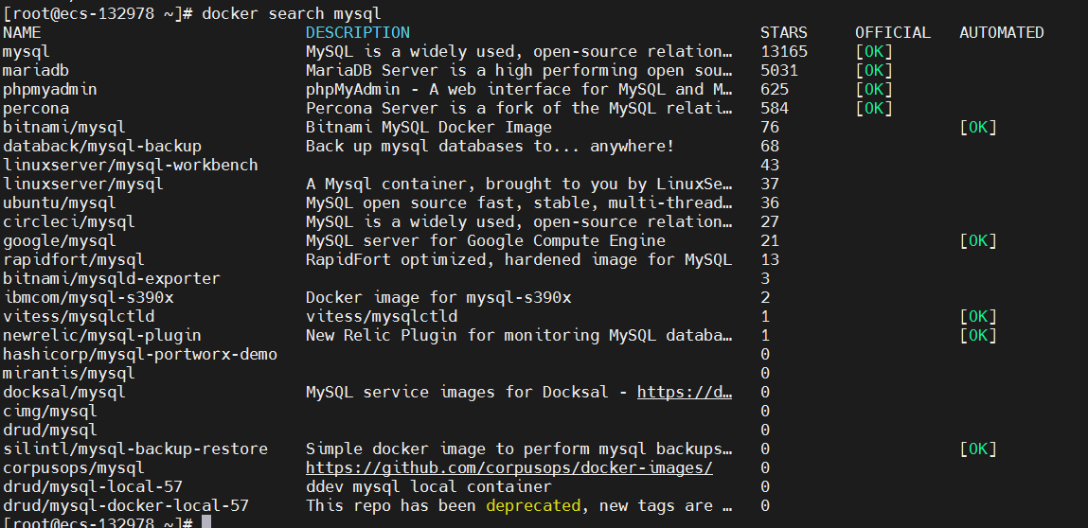Open the docksal GitHub link in description
The width and height of the screenshot is (1088, 528).
[x=685, y=392]
